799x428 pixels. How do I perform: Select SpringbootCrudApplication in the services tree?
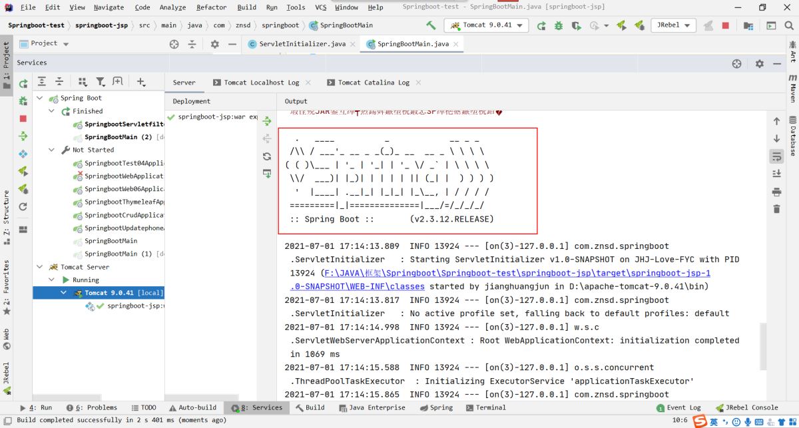point(124,215)
